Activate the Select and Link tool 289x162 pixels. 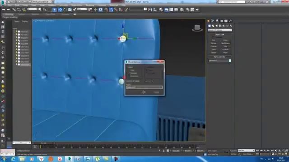14,9
